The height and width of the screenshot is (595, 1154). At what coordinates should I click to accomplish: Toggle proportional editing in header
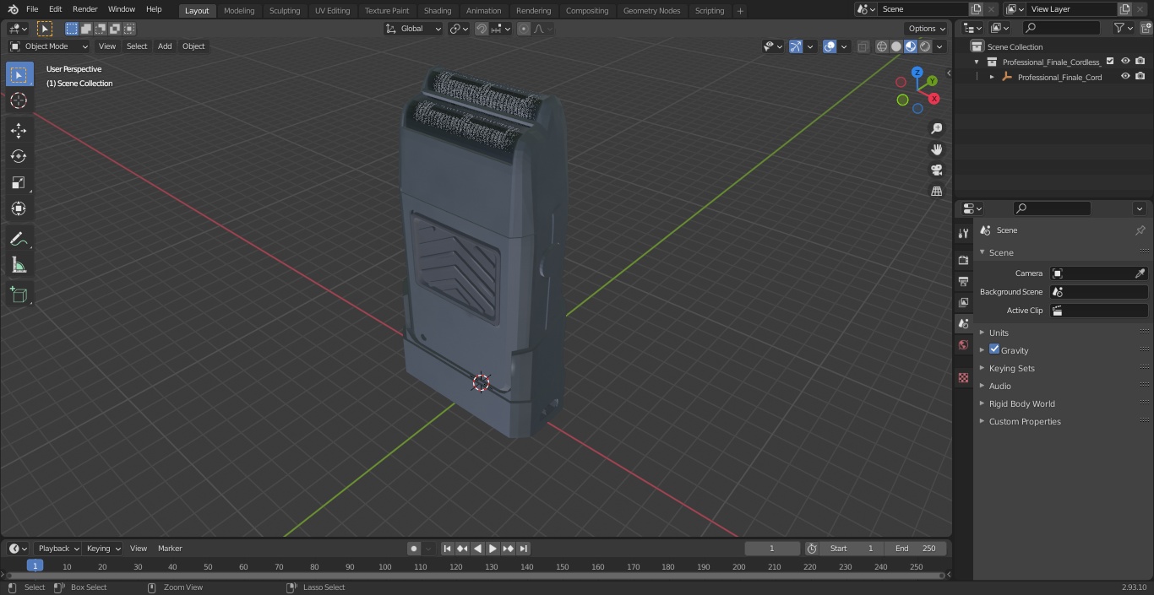tap(524, 29)
